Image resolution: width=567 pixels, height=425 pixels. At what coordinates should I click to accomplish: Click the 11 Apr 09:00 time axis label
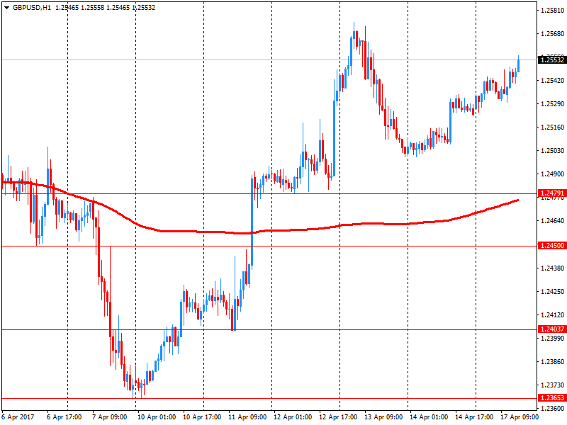click(247, 417)
